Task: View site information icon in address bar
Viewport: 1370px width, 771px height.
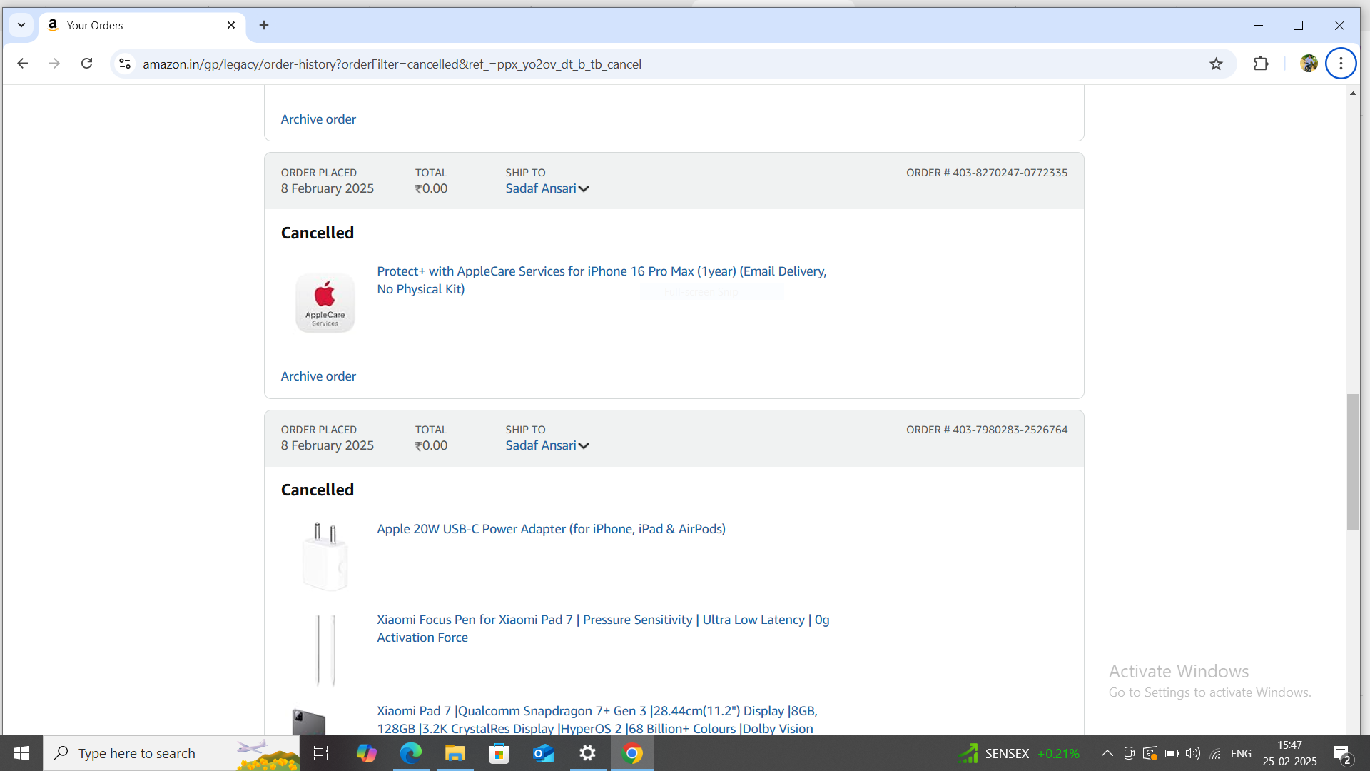Action: coord(125,64)
